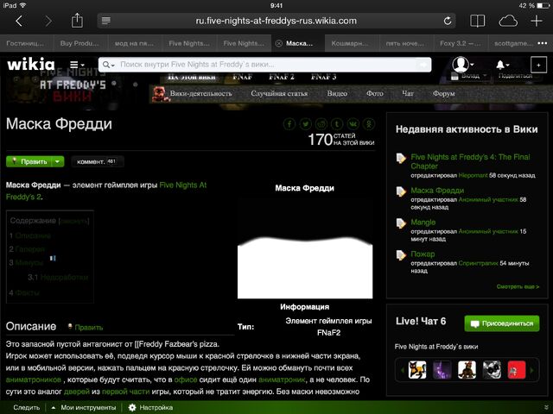The height and width of the screenshot is (414, 553).
Task: Expand Мои инструменты toolbar menu
Action: [84, 407]
